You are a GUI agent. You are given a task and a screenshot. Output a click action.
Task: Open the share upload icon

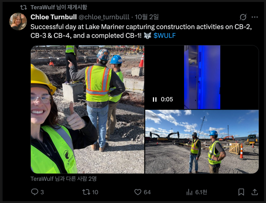point(255,192)
